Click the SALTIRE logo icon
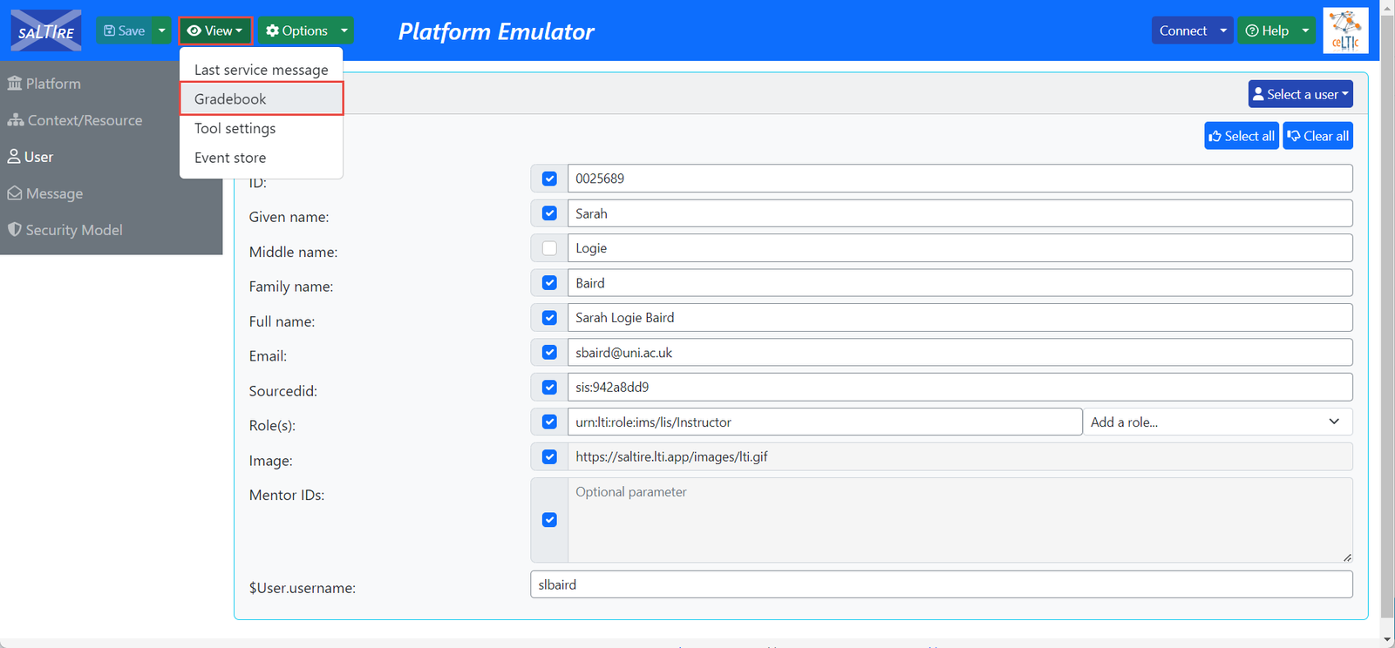This screenshot has width=1395, height=648. point(46,31)
